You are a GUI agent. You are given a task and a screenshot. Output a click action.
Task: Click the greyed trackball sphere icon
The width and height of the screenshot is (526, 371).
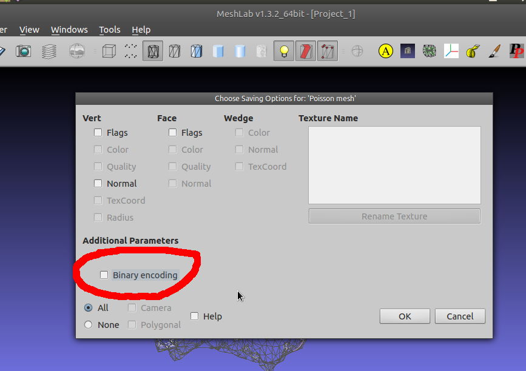coord(357,51)
